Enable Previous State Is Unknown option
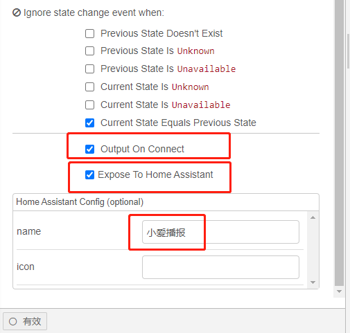 click(89, 51)
